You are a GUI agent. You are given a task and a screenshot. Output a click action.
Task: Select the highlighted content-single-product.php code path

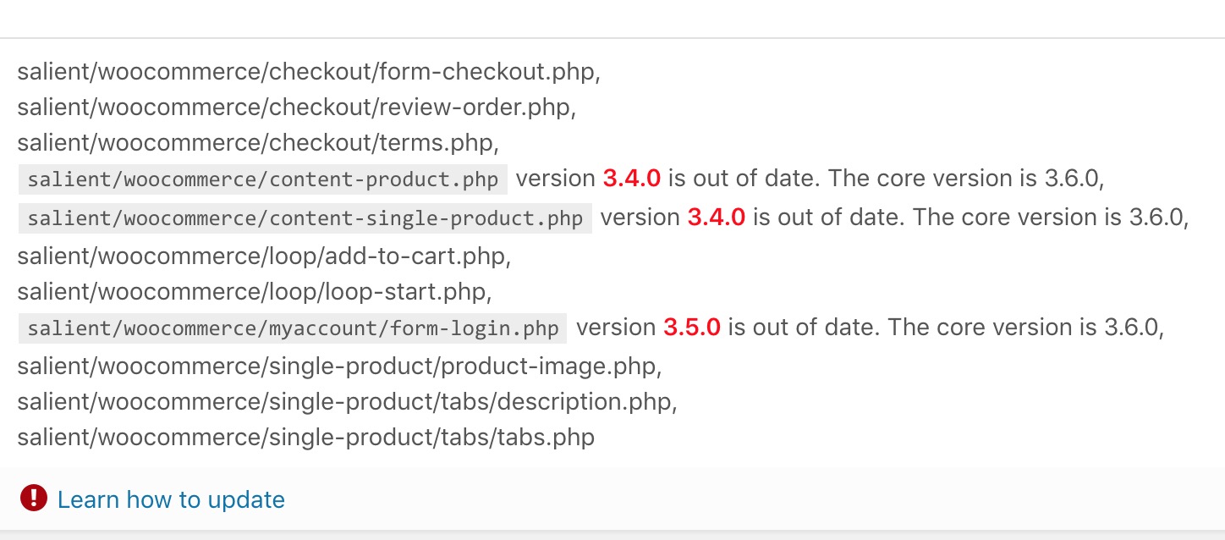click(x=305, y=218)
